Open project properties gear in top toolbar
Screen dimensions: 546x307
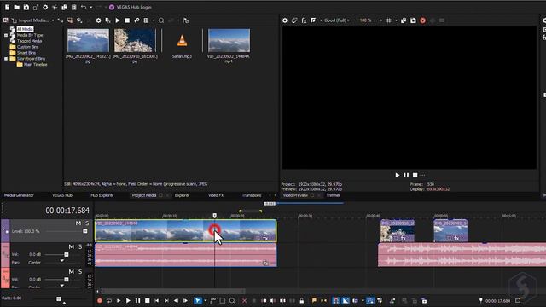pos(45,7)
